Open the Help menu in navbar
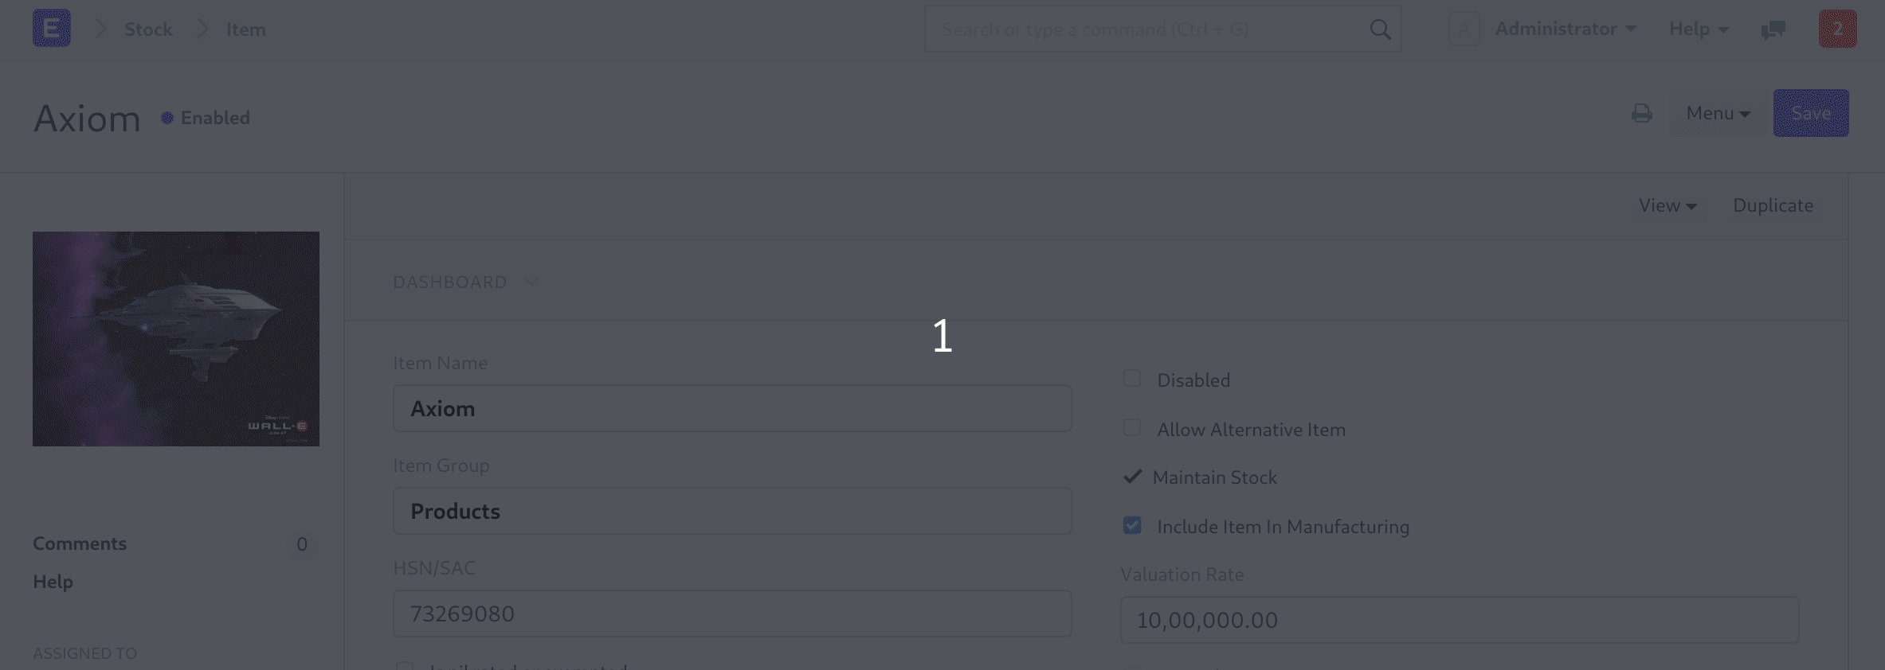 pyautogui.click(x=1698, y=29)
